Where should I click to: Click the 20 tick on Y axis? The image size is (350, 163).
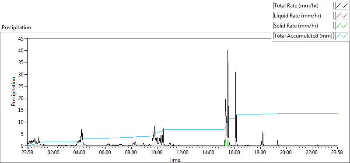(x=21, y=98)
